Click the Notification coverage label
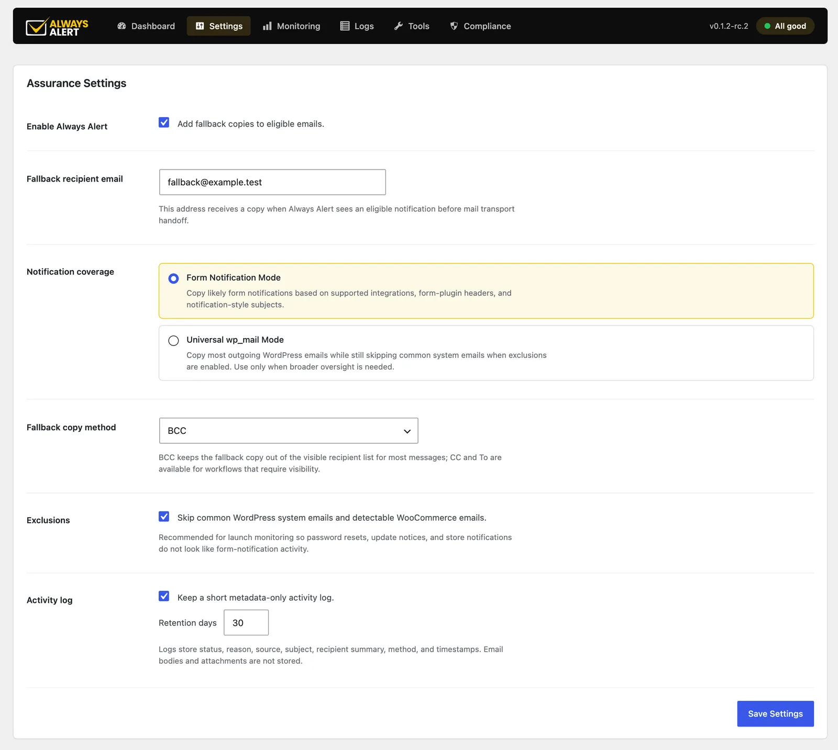This screenshot has height=750, width=838. [x=70, y=272]
